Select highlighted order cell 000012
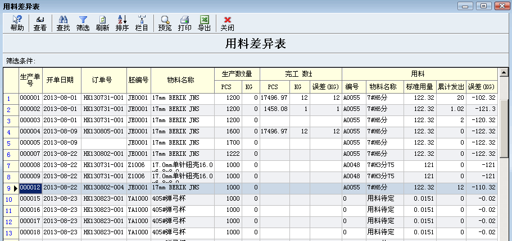This screenshot has height=241, width=512. (x=30, y=188)
